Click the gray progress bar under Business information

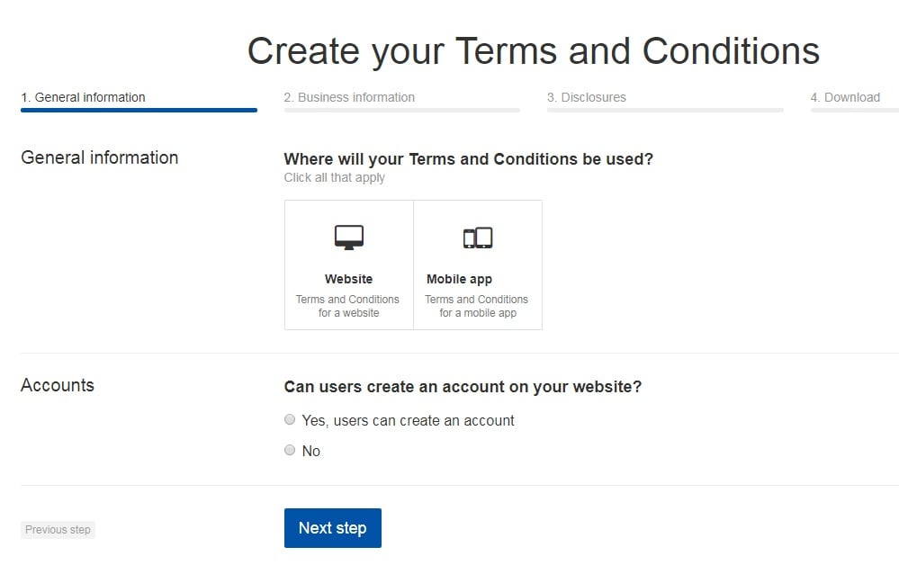click(402, 110)
